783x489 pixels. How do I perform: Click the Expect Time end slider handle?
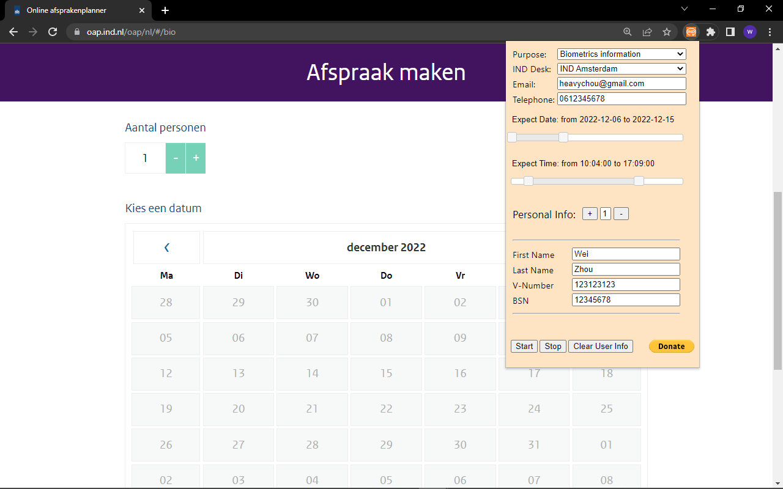click(x=639, y=181)
